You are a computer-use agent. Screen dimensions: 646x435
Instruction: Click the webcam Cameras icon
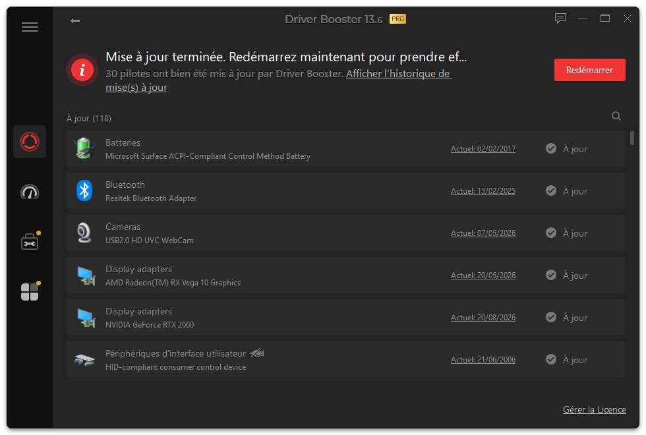(84, 233)
